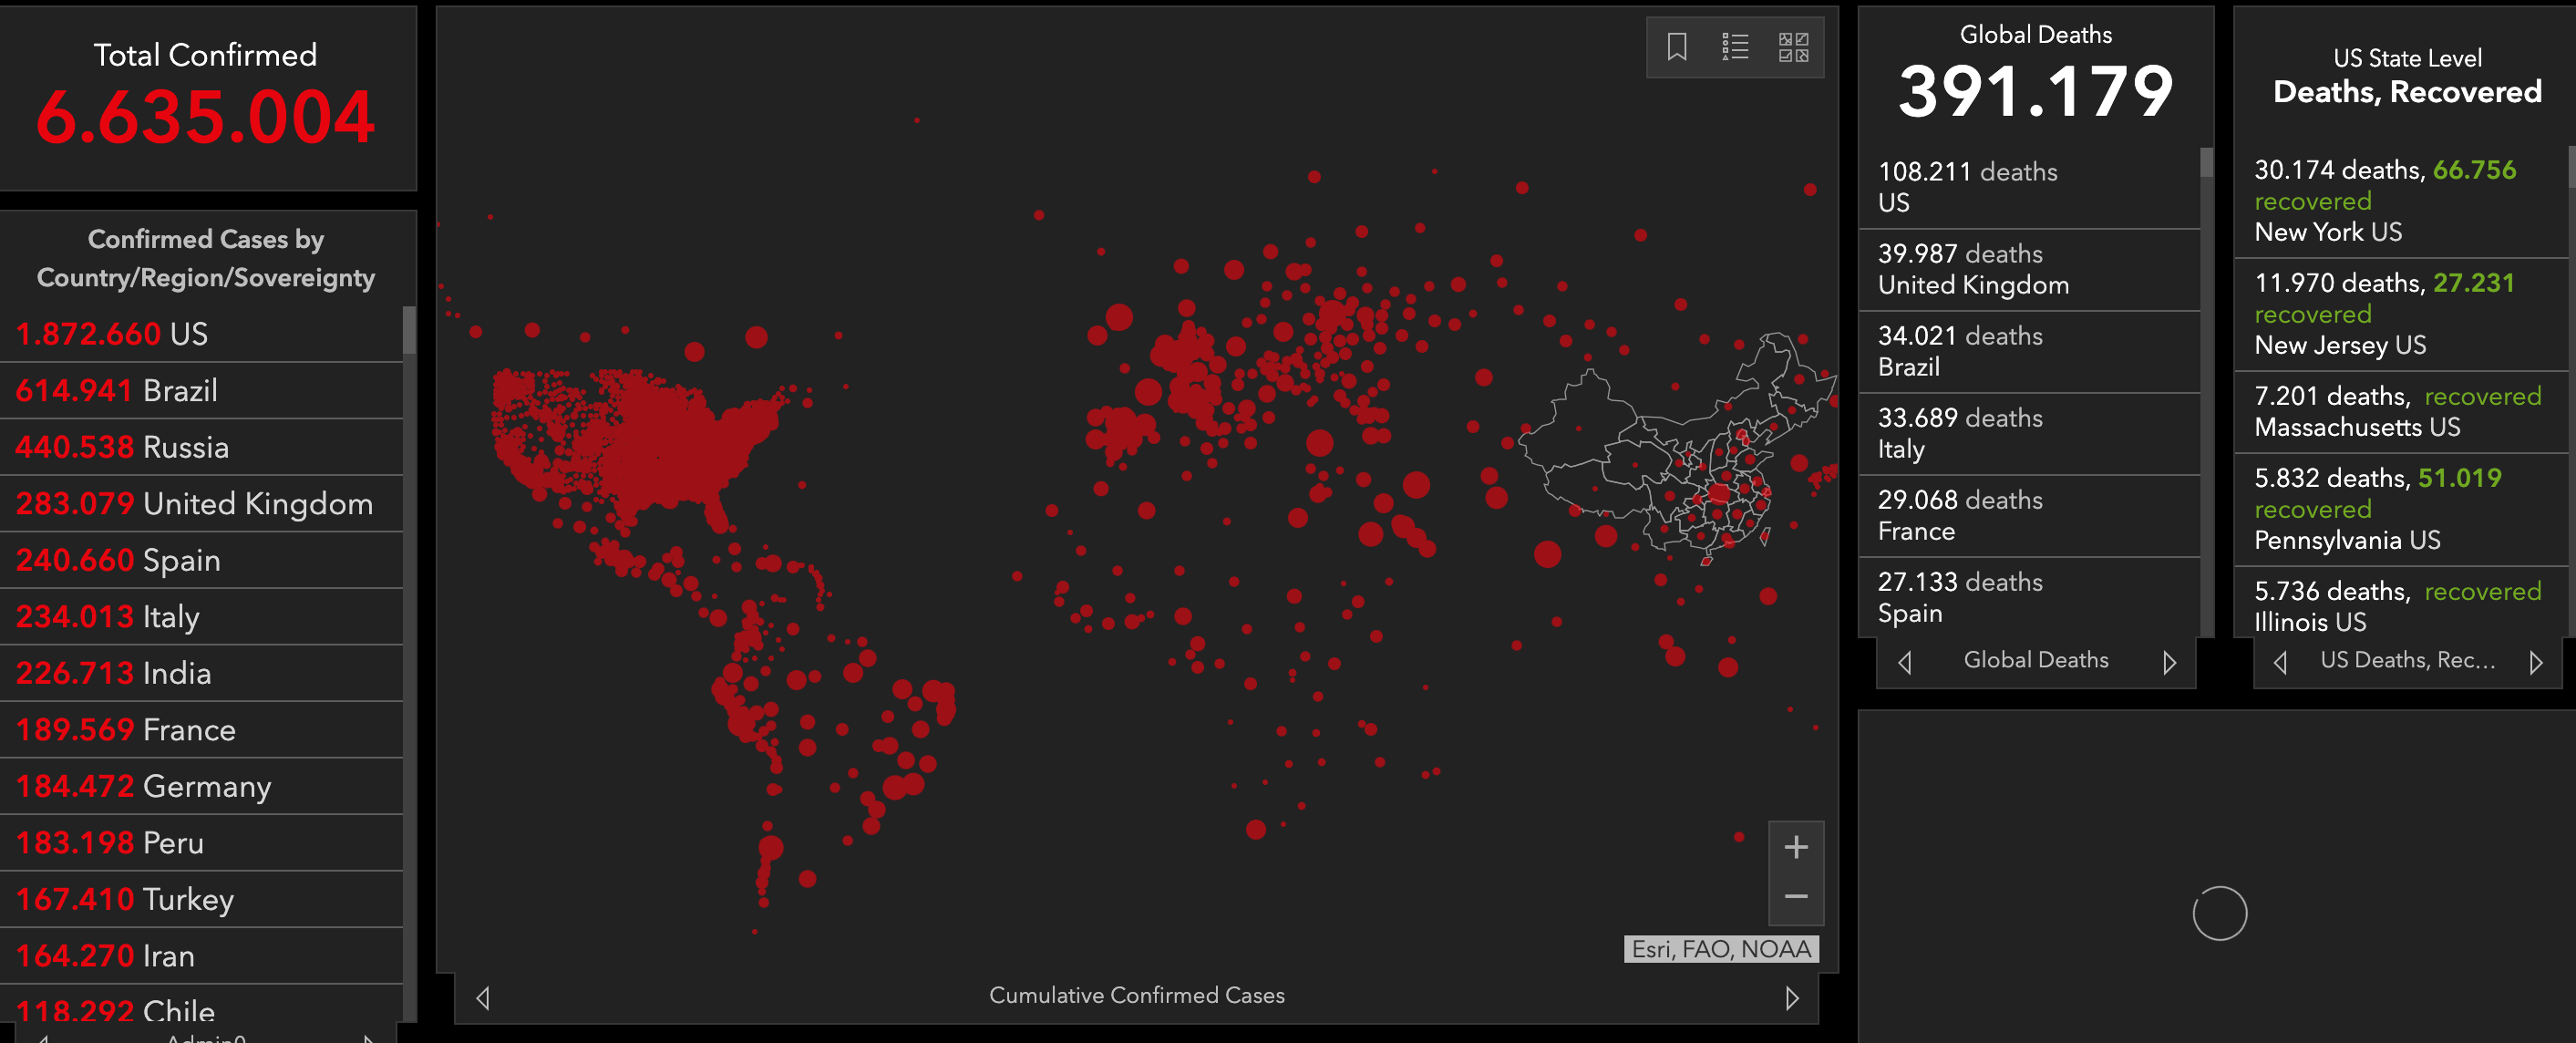Click the confirmed cases list scrollbar

pyautogui.click(x=409, y=330)
